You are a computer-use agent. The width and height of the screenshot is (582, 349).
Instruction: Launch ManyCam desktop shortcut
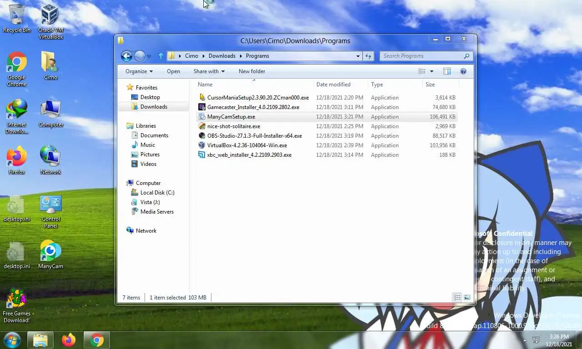[x=50, y=254]
